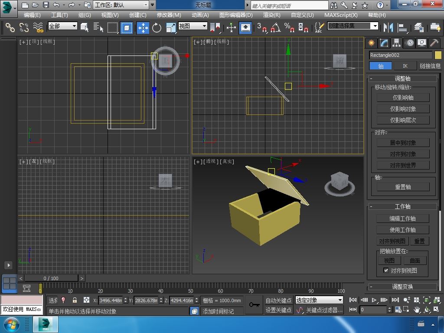Open the 渲染(R) menu
This screenshot has height=333, width=444.
[271, 15]
